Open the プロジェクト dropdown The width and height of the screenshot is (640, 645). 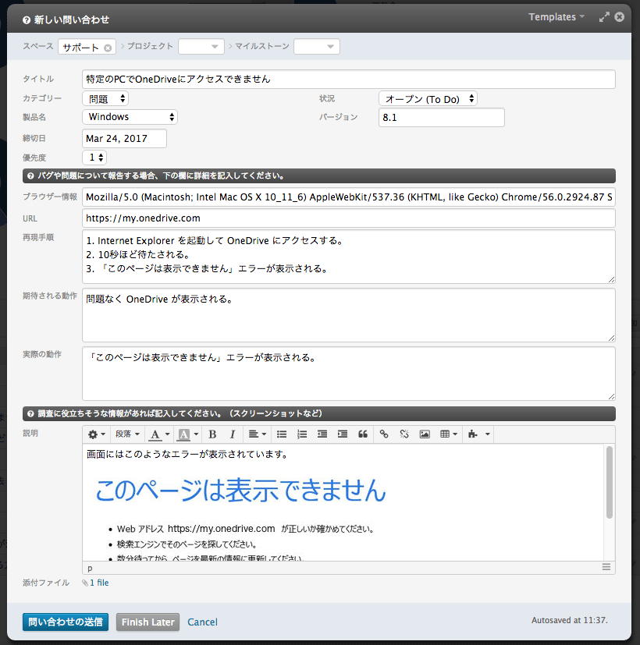pyautogui.click(x=201, y=47)
